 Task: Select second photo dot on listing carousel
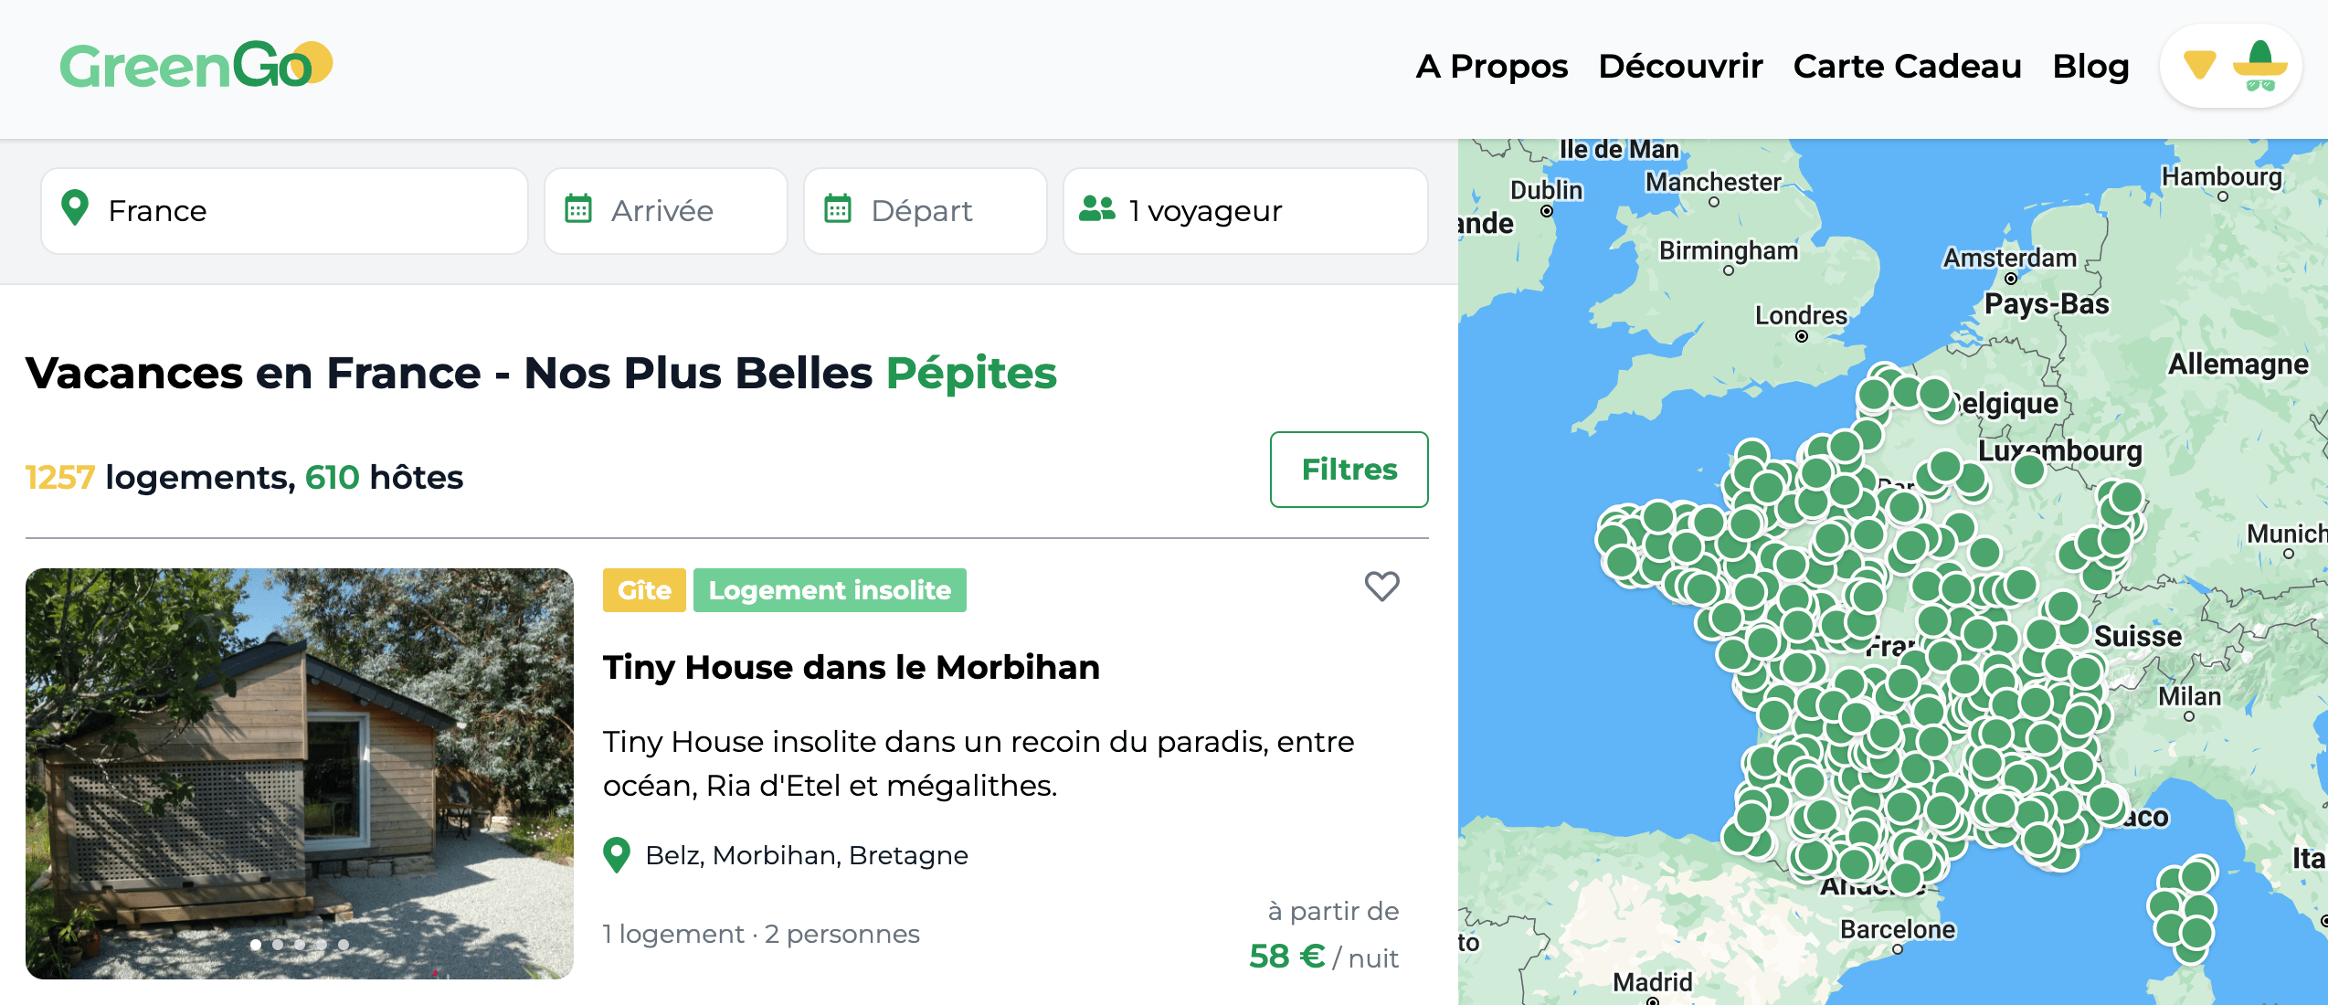coord(278,945)
